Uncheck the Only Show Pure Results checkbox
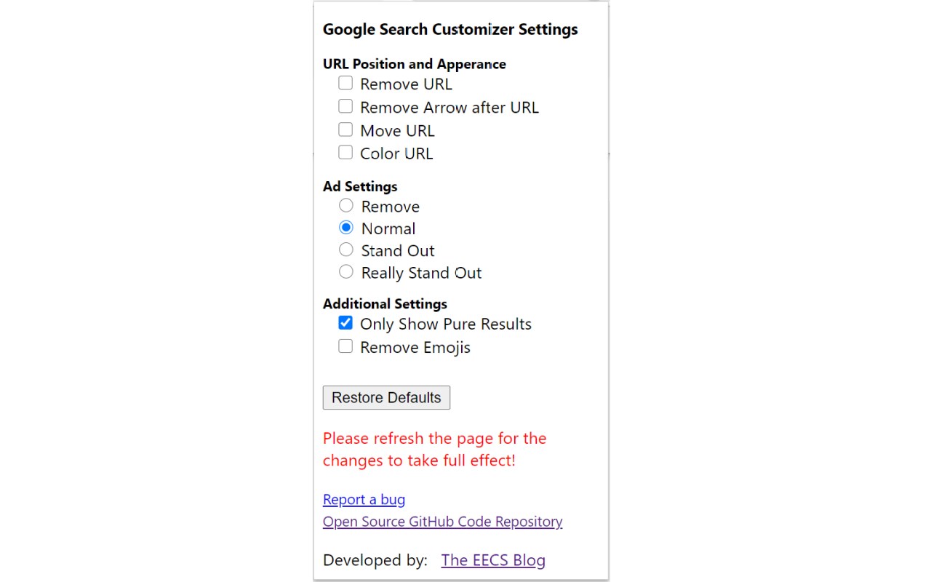931x582 pixels. point(345,323)
